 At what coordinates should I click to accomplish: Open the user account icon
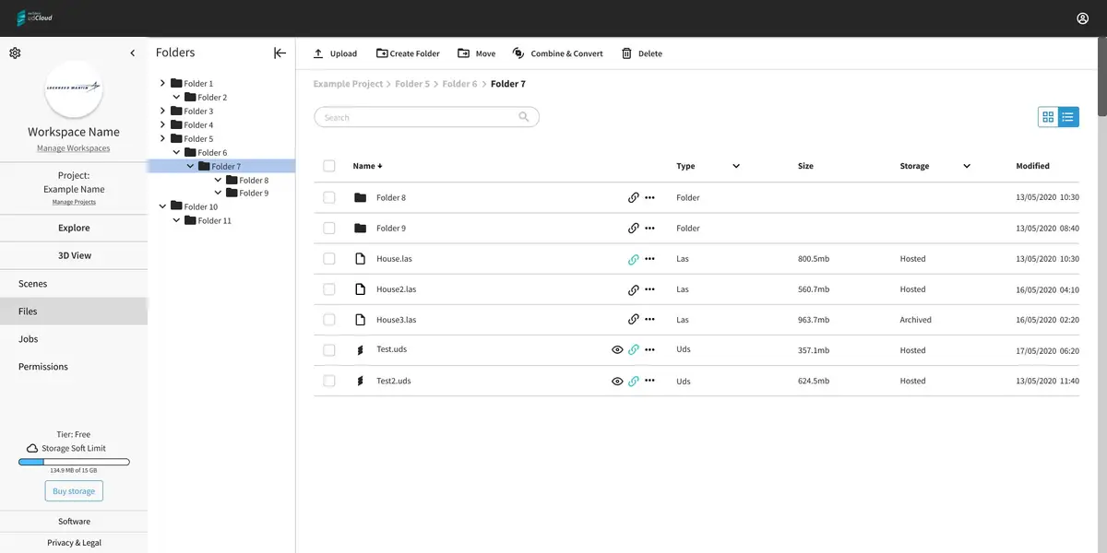1083,18
